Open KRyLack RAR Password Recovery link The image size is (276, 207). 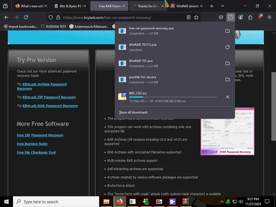point(50,106)
